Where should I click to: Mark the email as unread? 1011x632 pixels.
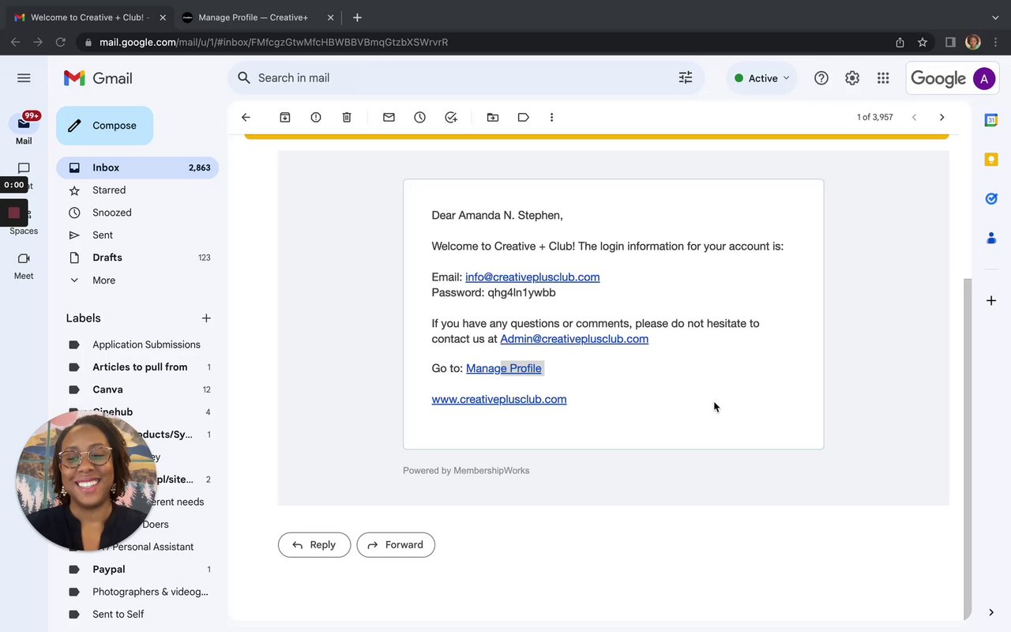coord(389,117)
